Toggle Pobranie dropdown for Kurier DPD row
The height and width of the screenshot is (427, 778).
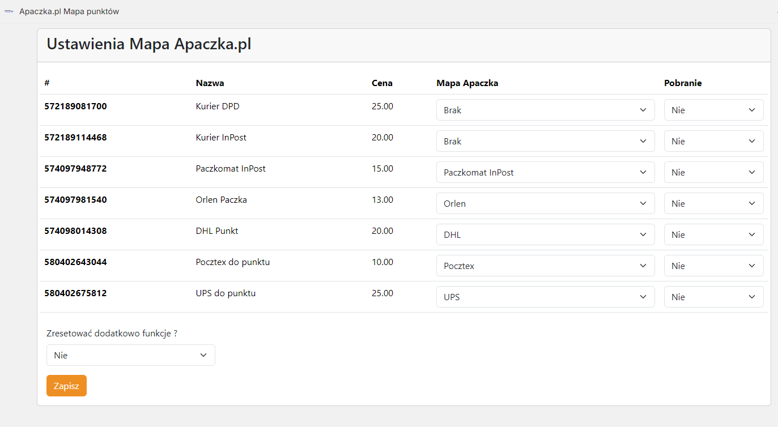713,110
